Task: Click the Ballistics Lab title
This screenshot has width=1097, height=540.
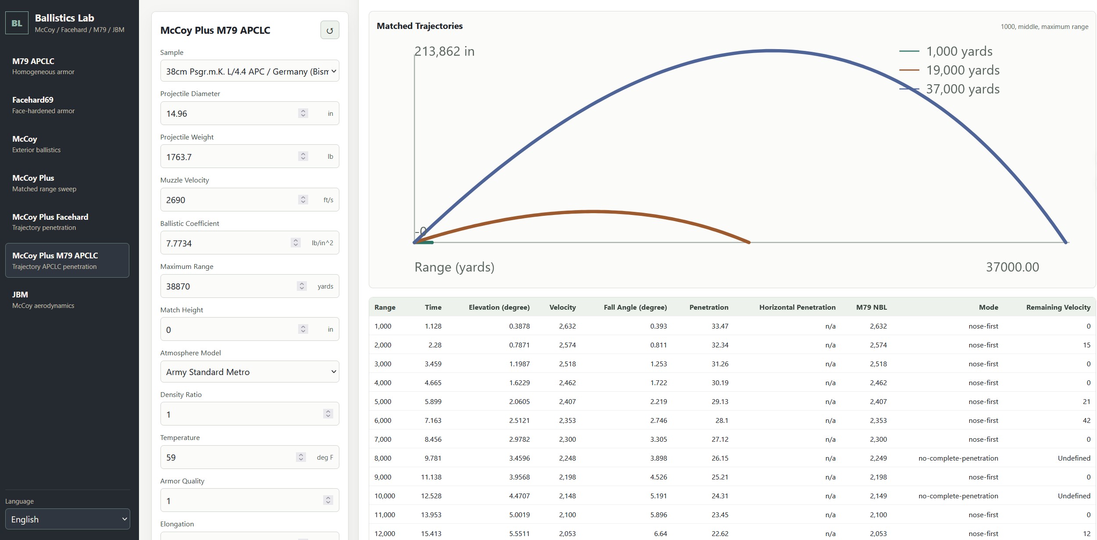Action: click(64, 18)
